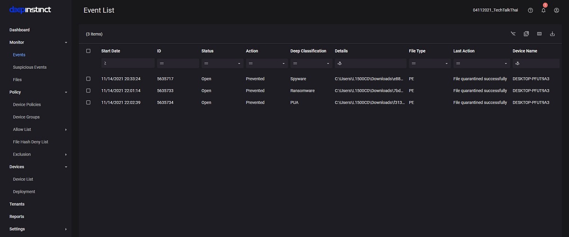Sort by Status column header
This screenshot has height=237, width=569.
point(208,51)
